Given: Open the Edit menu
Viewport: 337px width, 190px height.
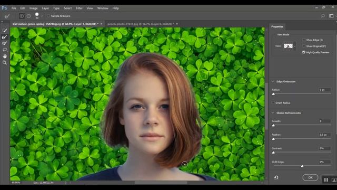Looking at the screenshot, I should tap(23, 8).
